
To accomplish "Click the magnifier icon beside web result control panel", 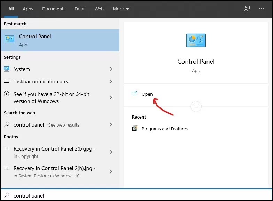I will (7, 124).
